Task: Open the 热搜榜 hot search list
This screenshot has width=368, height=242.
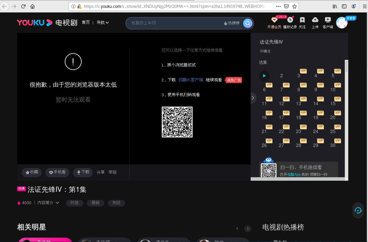Action: pos(232,23)
